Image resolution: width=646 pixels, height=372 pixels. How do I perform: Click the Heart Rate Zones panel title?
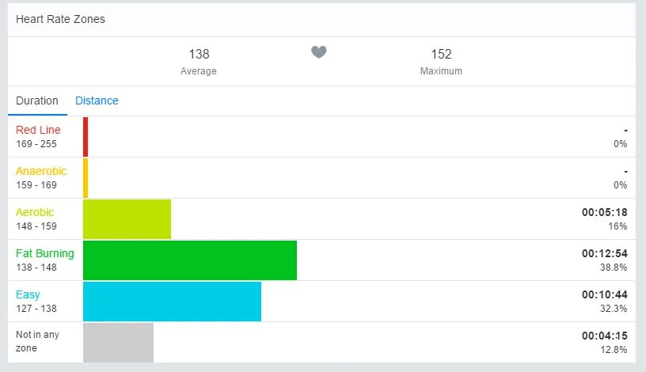click(60, 19)
